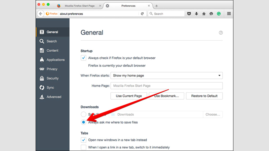
Task: Select Always ask me where to save files
Action: (x=83, y=122)
